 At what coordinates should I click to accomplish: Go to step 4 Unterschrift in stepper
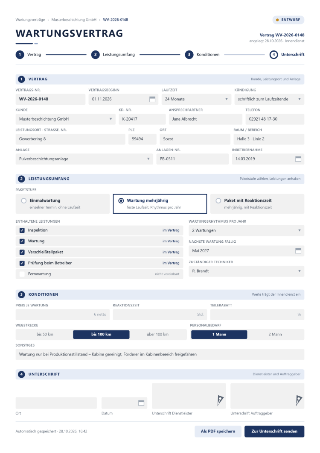287,55
